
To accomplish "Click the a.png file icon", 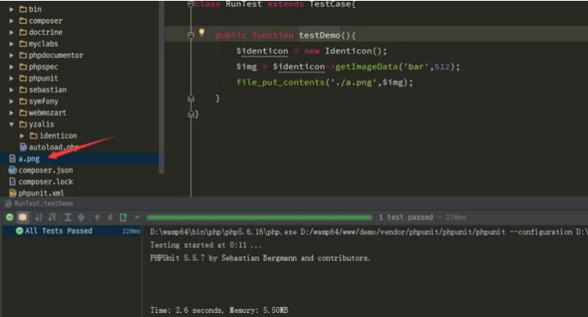I will pyautogui.click(x=12, y=158).
